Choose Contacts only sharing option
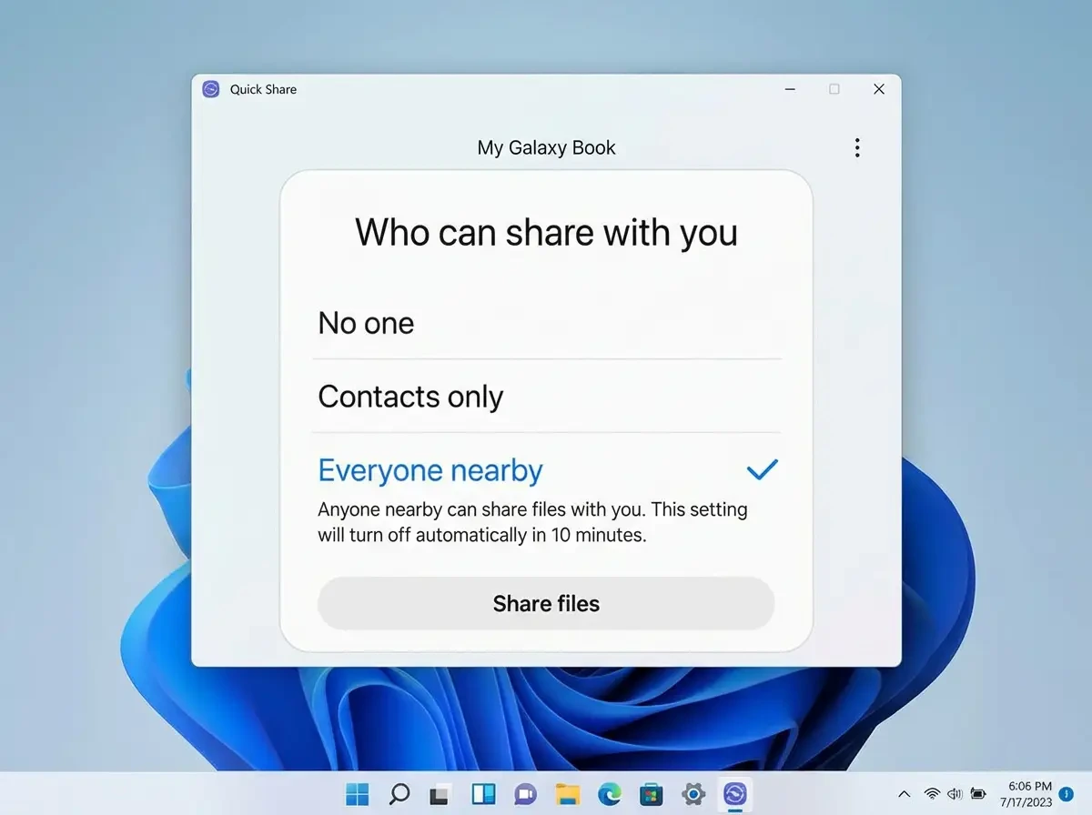Image resolution: width=1092 pixels, height=815 pixels. click(546, 397)
